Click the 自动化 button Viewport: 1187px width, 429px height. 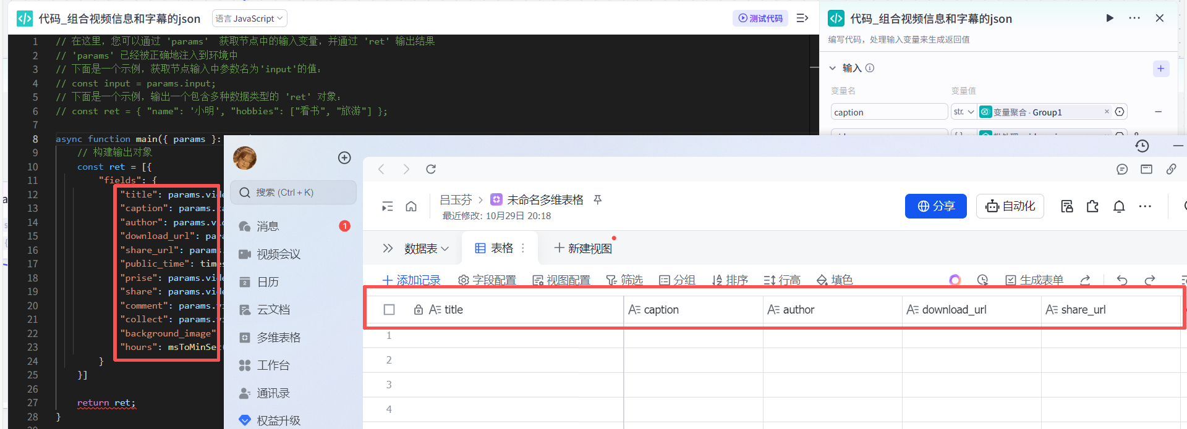click(1010, 206)
